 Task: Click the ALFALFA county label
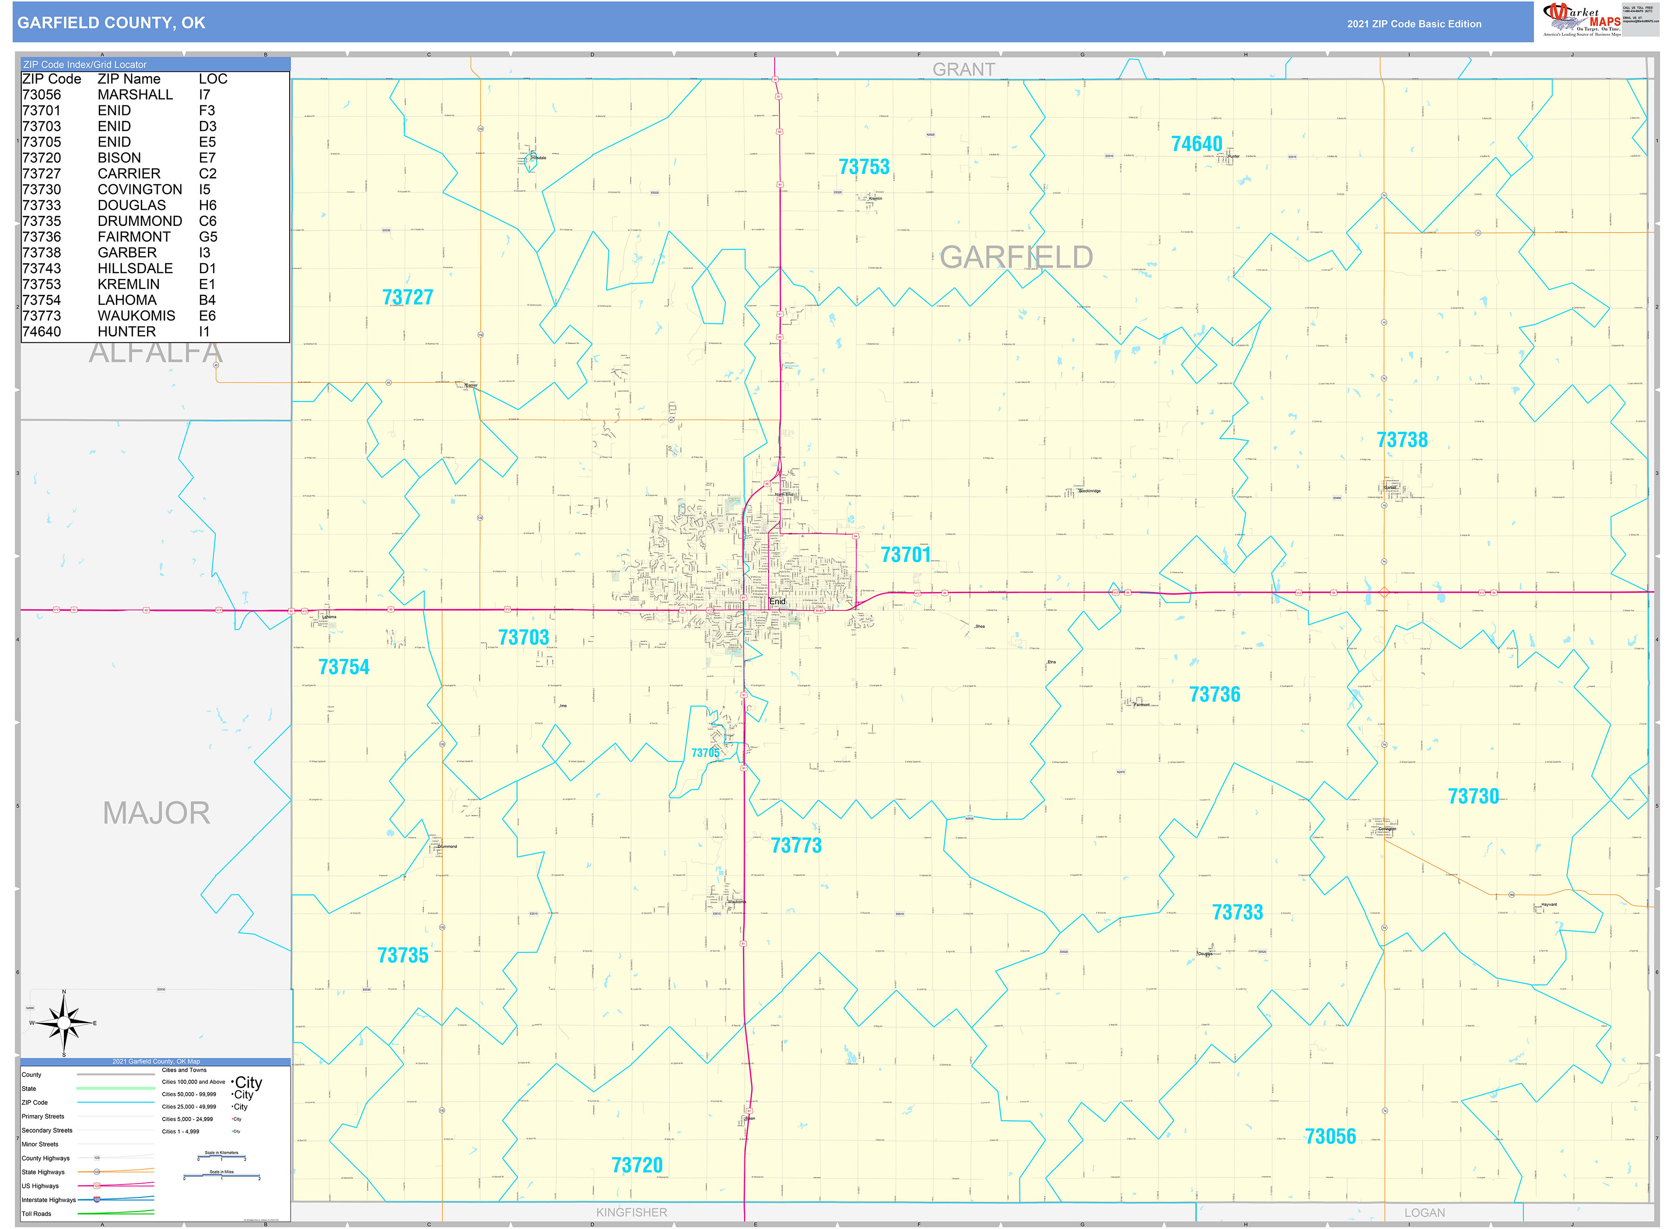coord(156,353)
